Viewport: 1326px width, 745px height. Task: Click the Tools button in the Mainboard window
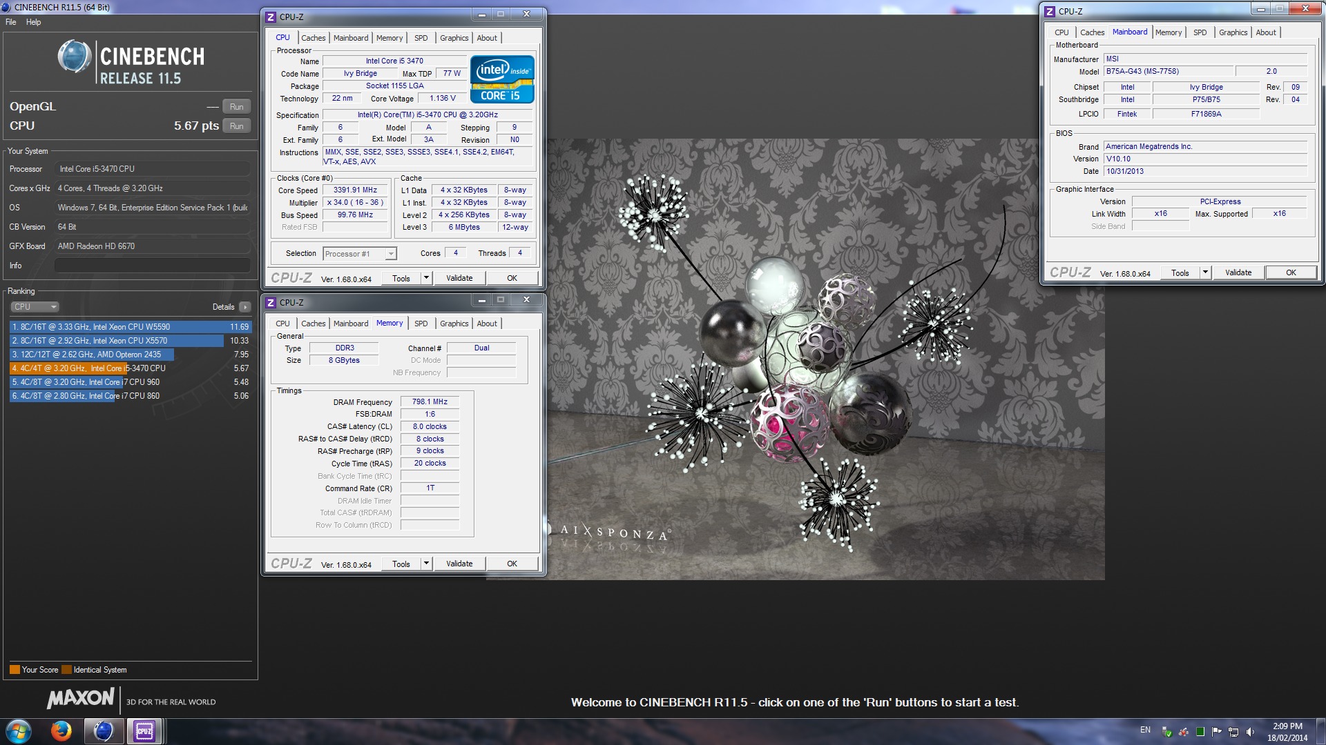pyautogui.click(x=1180, y=272)
